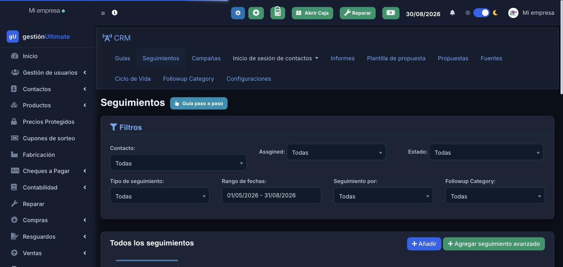Open the Contacto filter dropdown

[x=178, y=163]
